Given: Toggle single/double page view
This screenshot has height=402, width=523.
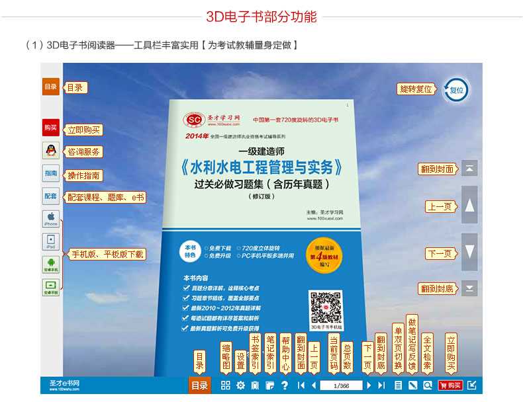Looking at the screenshot, I should point(398,385).
